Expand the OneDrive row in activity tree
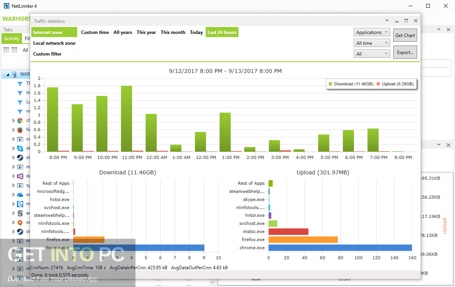This screenshot has width=455, height=287. point(14,195)
